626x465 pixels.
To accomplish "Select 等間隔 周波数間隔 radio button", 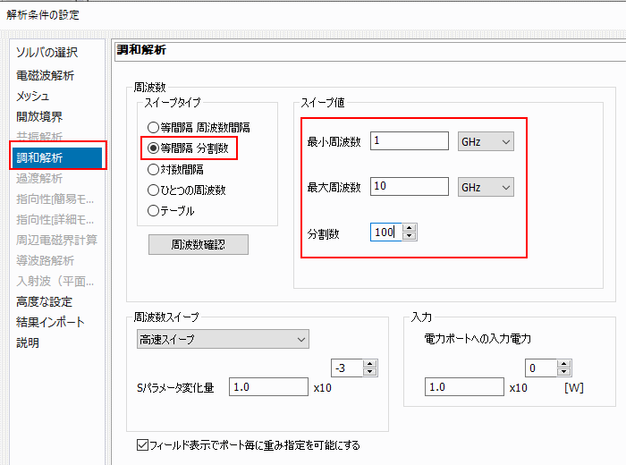I will [x=154, y=128].
